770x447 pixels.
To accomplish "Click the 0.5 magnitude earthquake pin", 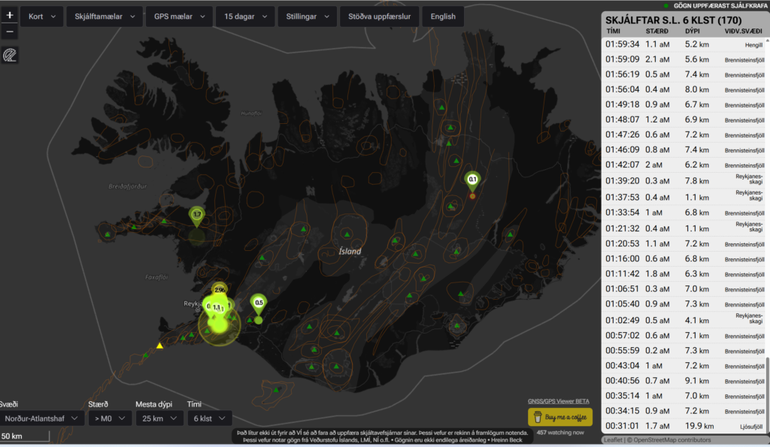I will (259, 302).
